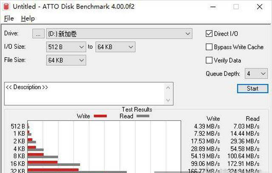Open the Queue Depth dropdown
Viewport: 272px width, 173px height.
262,74
